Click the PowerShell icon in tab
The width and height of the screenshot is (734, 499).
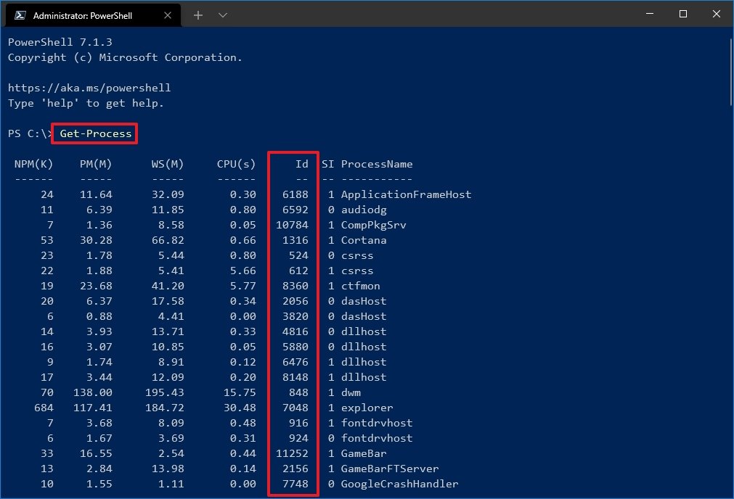[x=20, y=15]
